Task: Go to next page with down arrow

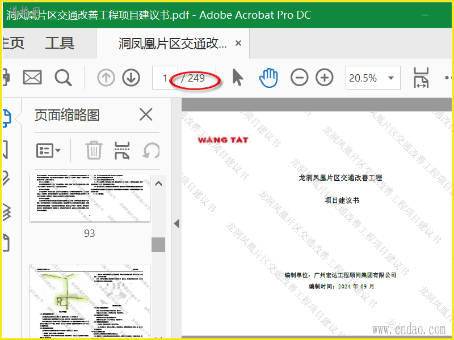Action: tap(131, 78)
